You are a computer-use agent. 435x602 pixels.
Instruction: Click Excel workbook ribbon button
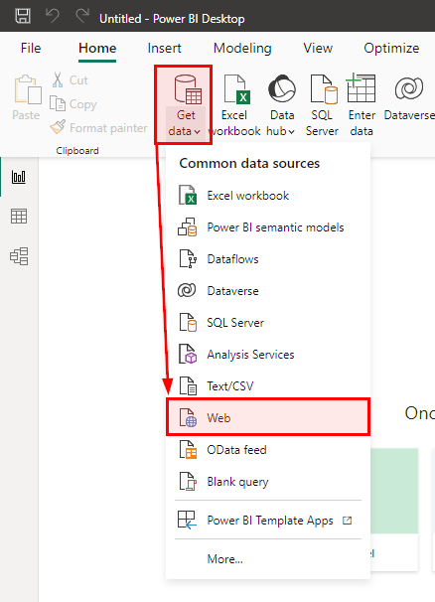pos(234,105)
